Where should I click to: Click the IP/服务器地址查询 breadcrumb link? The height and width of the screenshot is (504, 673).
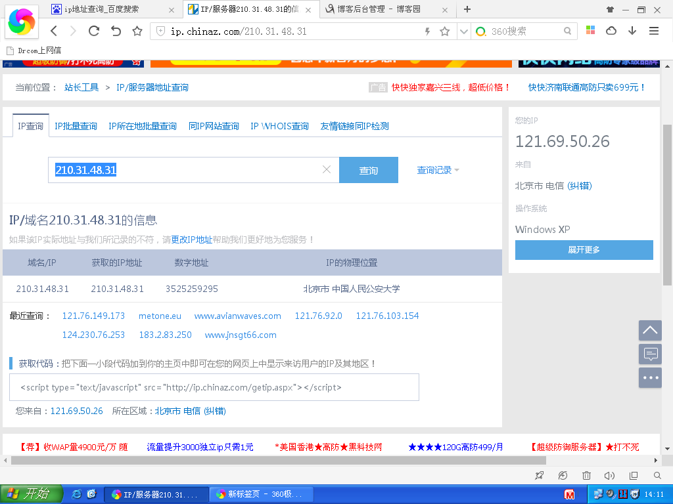pyautogui.click(x=152, y=87)
